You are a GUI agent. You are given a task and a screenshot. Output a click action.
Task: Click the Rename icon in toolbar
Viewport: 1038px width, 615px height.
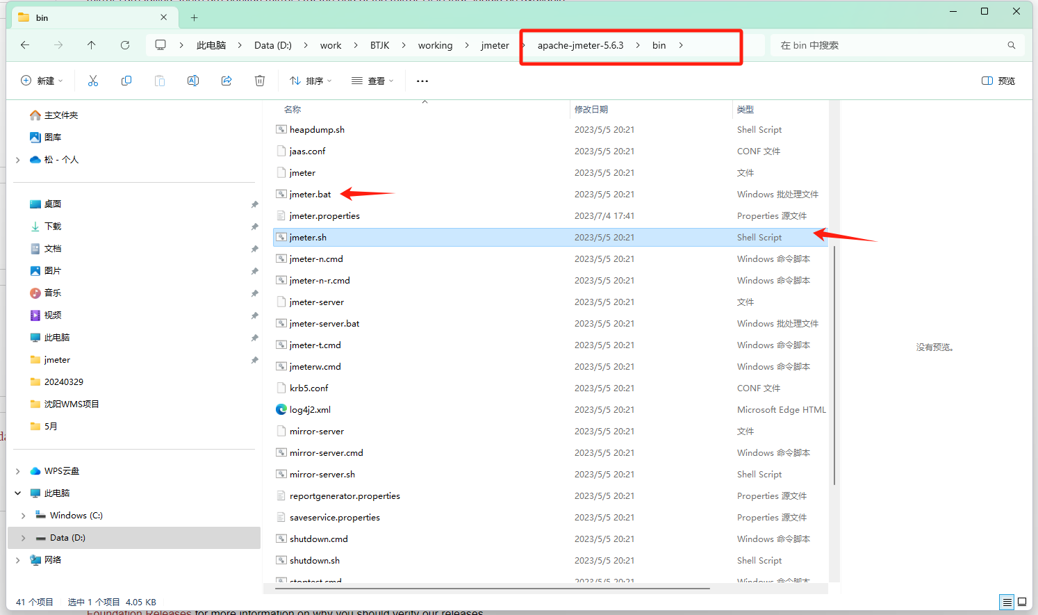(193, 81)
